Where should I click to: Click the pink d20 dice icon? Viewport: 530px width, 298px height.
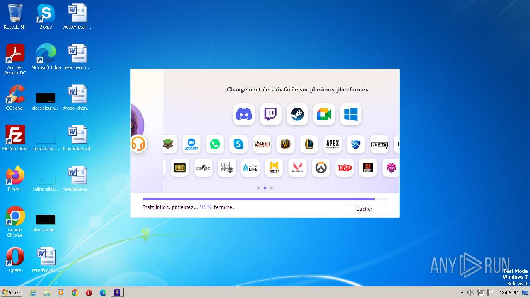391,168
